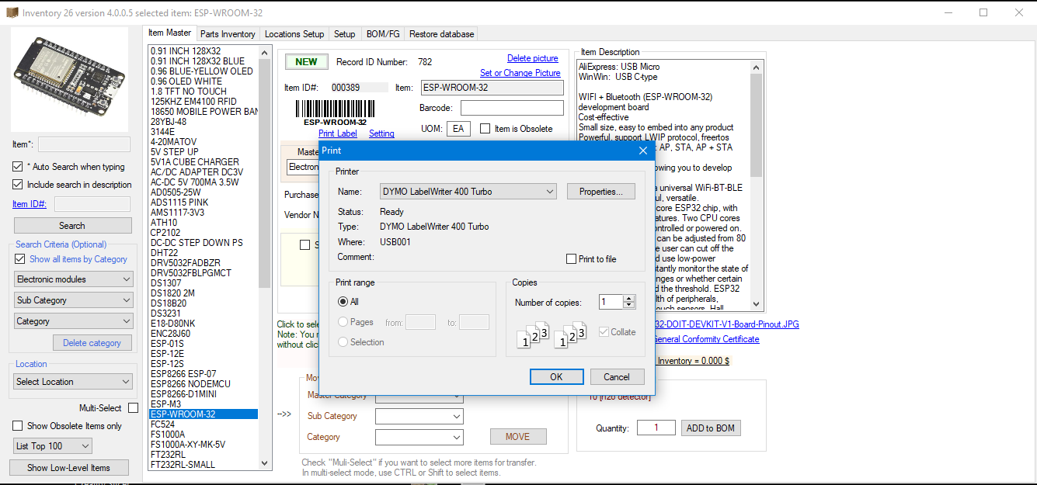Expand the Select Location dropdown
The height and width of the screenshot is (485, 1037).
(74, 382)
